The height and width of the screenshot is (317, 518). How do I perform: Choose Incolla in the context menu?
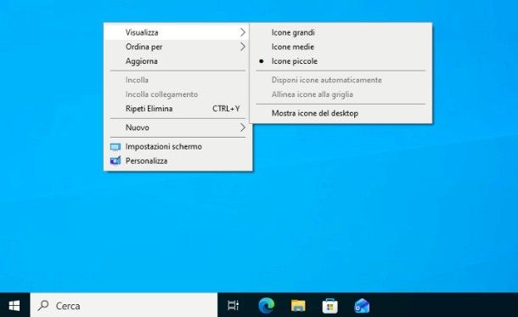[x=177, y=80]
